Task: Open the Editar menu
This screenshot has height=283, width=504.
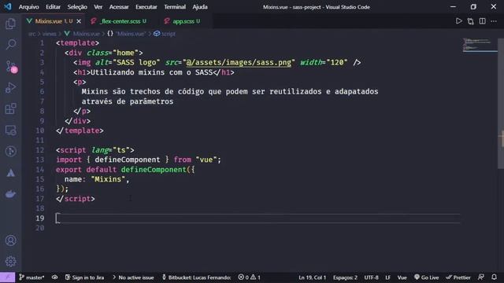Action: 53,7
